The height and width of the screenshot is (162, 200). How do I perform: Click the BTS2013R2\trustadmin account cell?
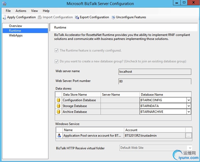coord(155,135)
